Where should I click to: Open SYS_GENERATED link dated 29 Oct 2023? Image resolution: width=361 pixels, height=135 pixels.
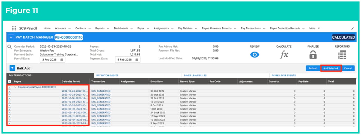click(x=101, y=94)
